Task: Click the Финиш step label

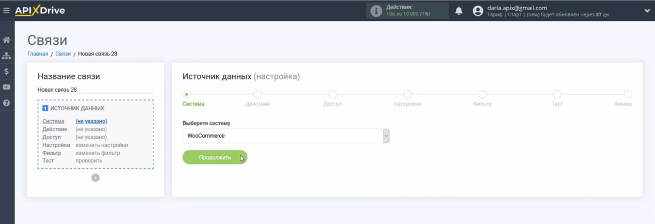Action: pos(623,104)
